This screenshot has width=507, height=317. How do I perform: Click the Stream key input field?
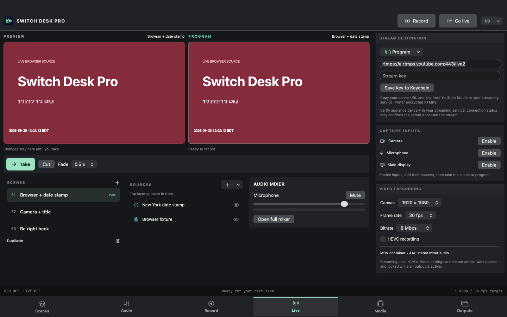point(440,76)
